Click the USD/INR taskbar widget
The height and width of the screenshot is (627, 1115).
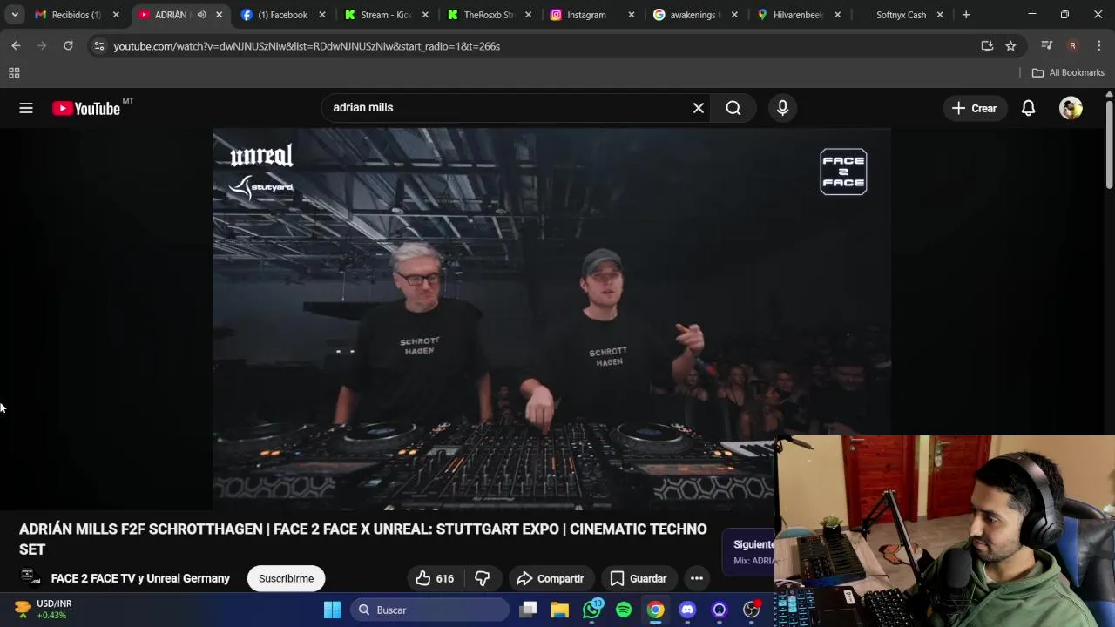click(44, 610)
